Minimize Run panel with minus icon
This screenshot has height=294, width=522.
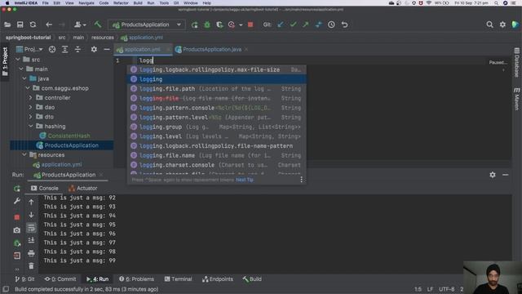click(x=505, y=175)
